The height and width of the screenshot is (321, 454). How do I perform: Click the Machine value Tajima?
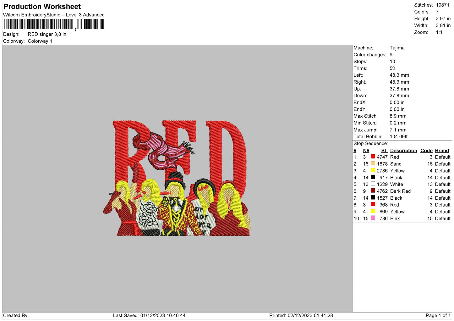tap(397, 48)
